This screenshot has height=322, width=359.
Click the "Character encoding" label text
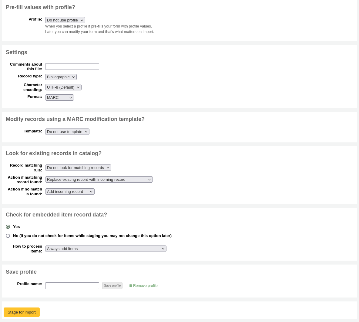[x=33, y=87]
